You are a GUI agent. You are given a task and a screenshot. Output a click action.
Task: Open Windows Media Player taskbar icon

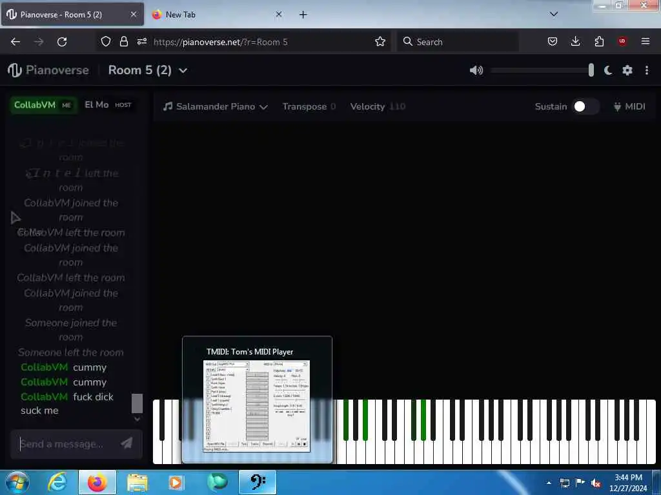point(177,482)
